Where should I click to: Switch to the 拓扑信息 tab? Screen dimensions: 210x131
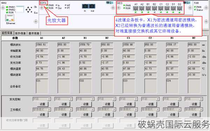coord(21,33)
